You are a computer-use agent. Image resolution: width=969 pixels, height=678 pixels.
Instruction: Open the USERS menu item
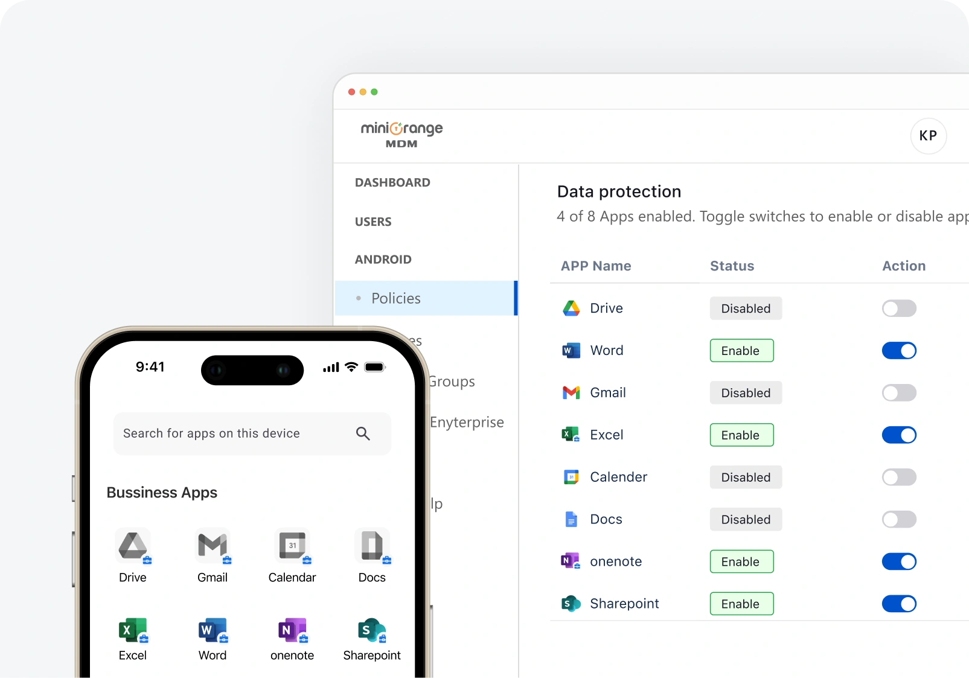373,222
